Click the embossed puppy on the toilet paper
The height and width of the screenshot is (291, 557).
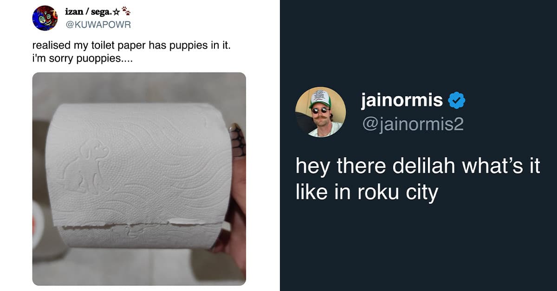[91, 166]
